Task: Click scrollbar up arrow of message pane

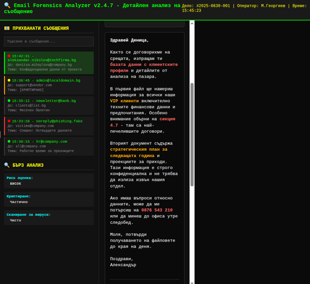Action: point(192,23)
